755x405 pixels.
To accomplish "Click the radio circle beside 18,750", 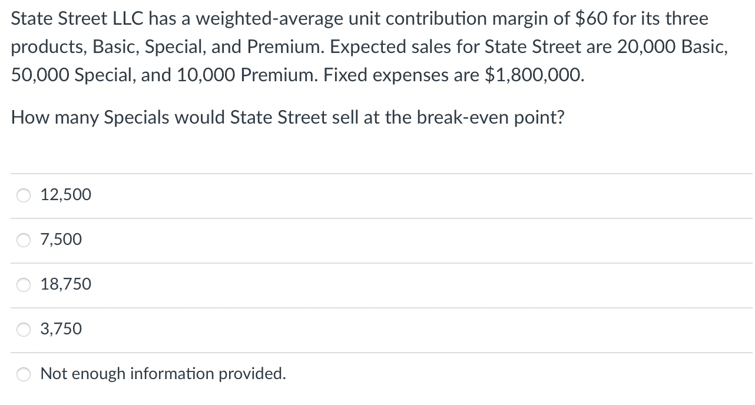I will 23,284.
